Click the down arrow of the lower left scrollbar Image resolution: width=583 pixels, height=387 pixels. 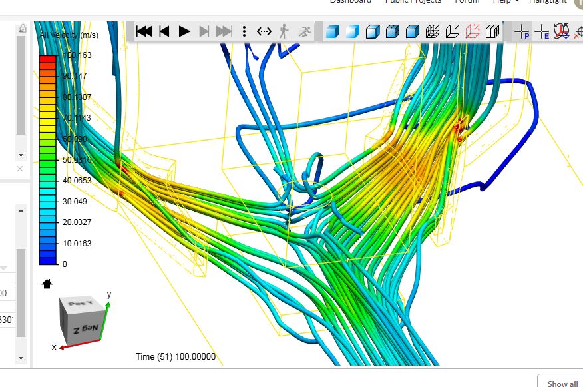[x=21, y=358]
